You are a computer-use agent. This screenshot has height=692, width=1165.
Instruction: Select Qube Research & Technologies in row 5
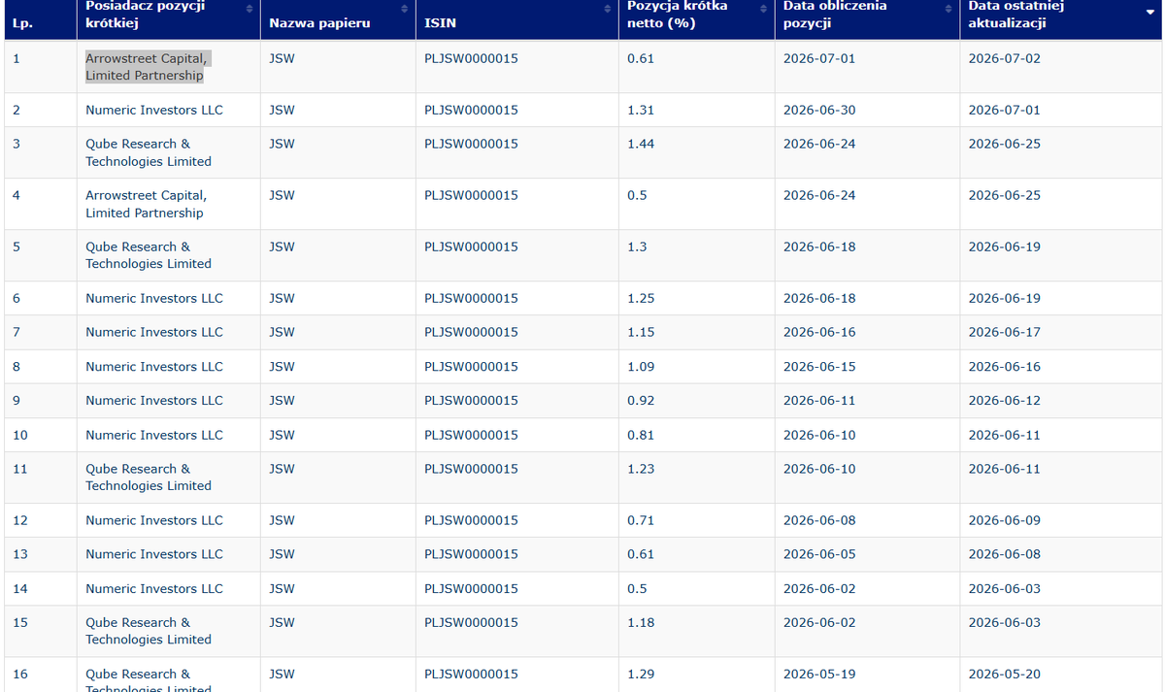[x=149, y=255]
